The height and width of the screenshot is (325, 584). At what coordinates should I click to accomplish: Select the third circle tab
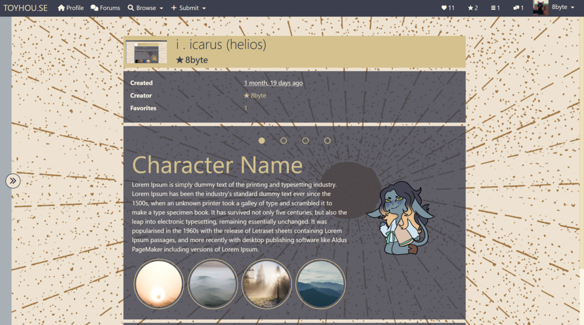[x=306, y=140]
